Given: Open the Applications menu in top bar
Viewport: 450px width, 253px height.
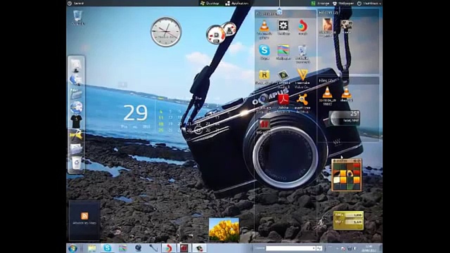Looking at the screenshot, I should 237,3.
